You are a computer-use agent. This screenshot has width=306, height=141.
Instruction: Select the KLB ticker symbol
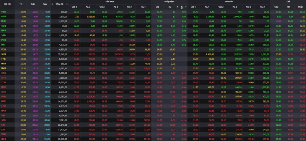tap(3, 21)
